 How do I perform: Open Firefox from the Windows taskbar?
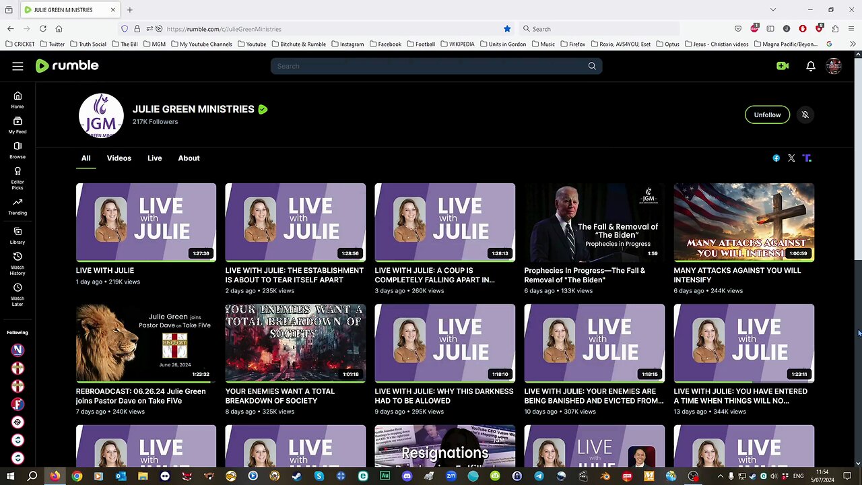(55, 476)
